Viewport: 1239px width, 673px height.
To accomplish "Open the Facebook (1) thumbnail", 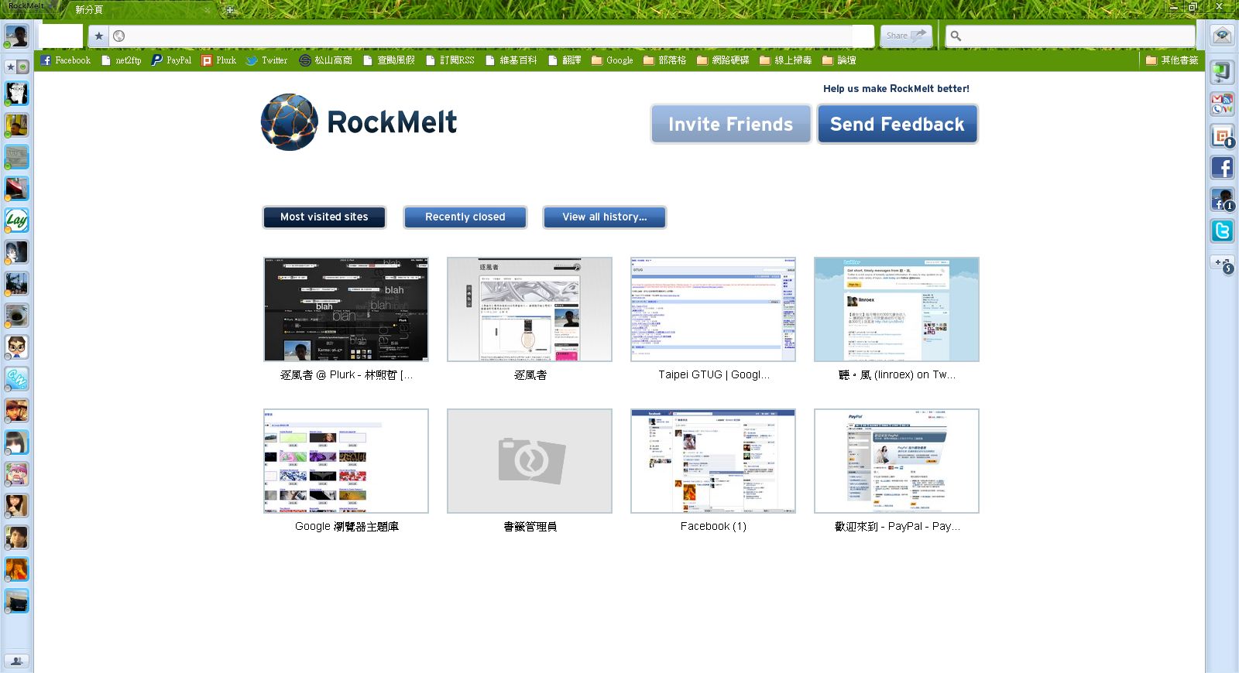I will tap(713, 461).
